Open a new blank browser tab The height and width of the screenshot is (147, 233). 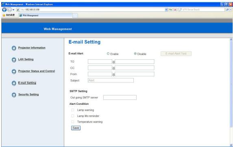point(75,15)
